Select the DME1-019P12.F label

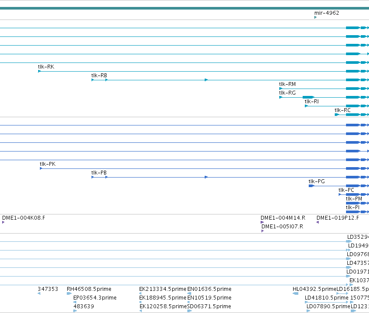pos(338,218)
